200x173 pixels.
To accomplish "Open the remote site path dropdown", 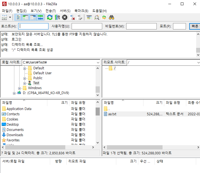I will [x=198, y=62].
